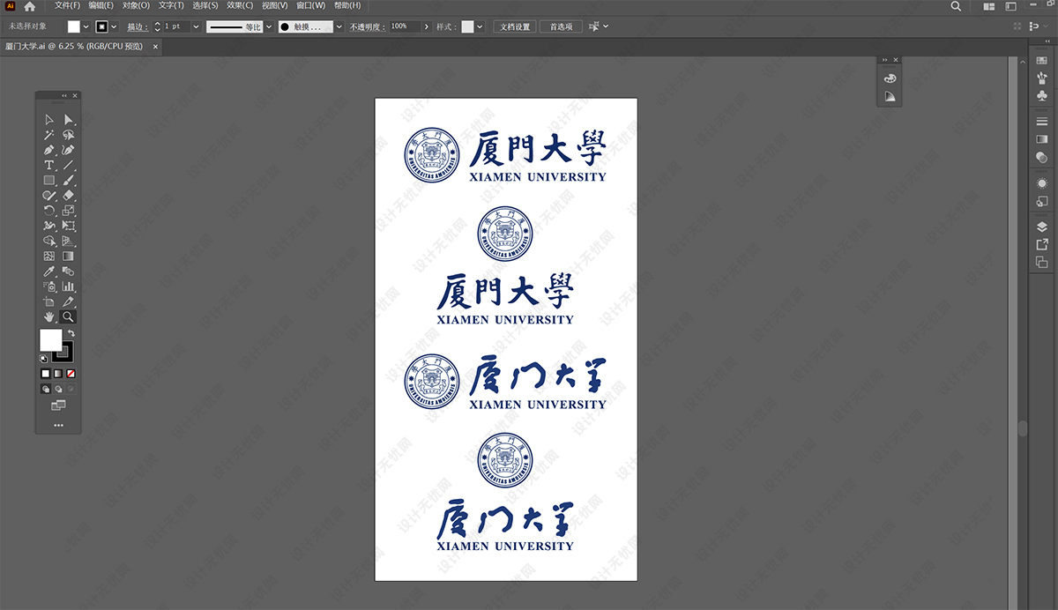Select the Shaper tool

(x=49, y=196)
